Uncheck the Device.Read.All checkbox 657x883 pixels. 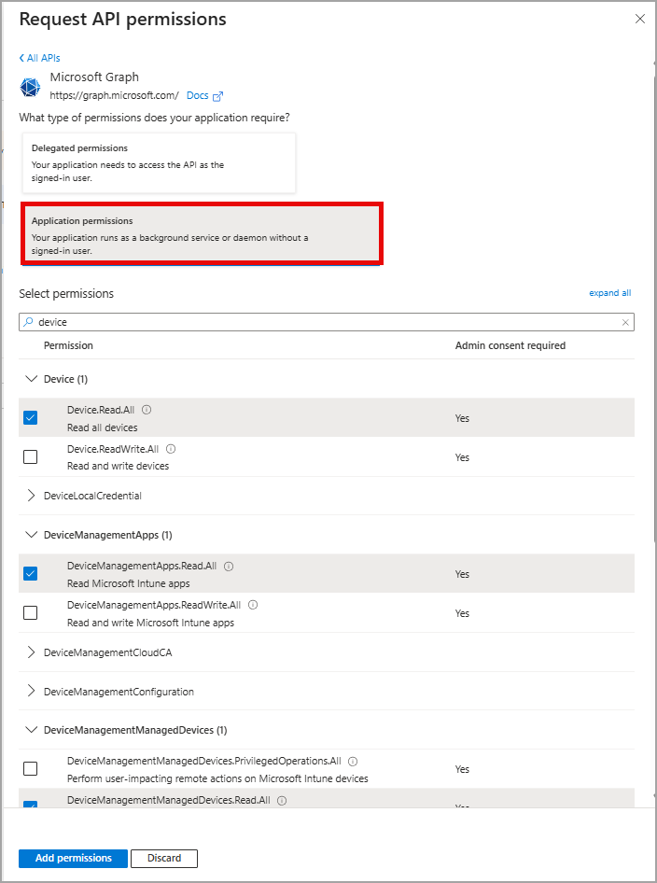pyautogui.click(x=30, y=417)
